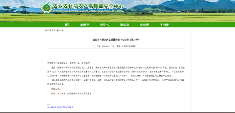The height and width of the screenshot is (113, 235).
Task: Click the text 特此公告。
Action: (x=56, y=89)
